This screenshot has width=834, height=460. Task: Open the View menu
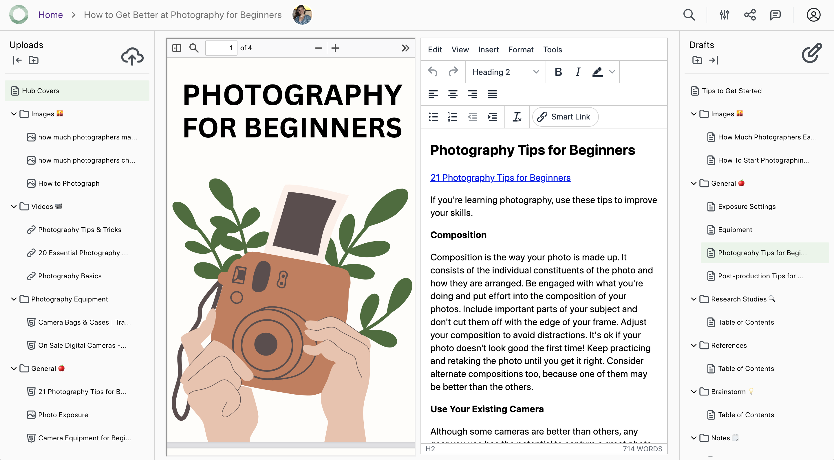click(460, 49)
